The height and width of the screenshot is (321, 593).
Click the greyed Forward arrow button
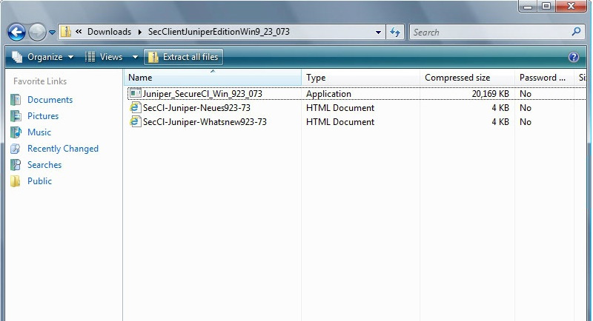click(x=37, y=32)
